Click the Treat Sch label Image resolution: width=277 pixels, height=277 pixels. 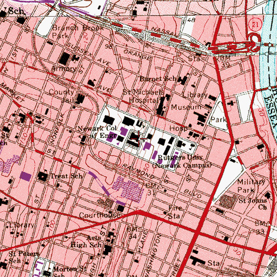pos(67,176)
